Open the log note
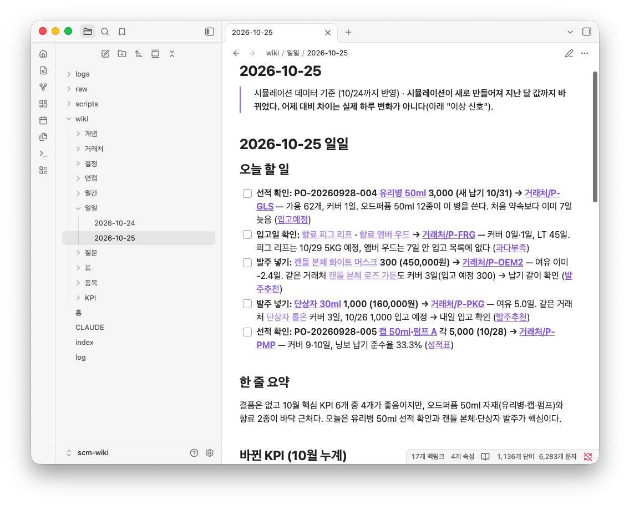Image resolution: width=629 pixels, height=505 pixels. (x=139, y=358)
